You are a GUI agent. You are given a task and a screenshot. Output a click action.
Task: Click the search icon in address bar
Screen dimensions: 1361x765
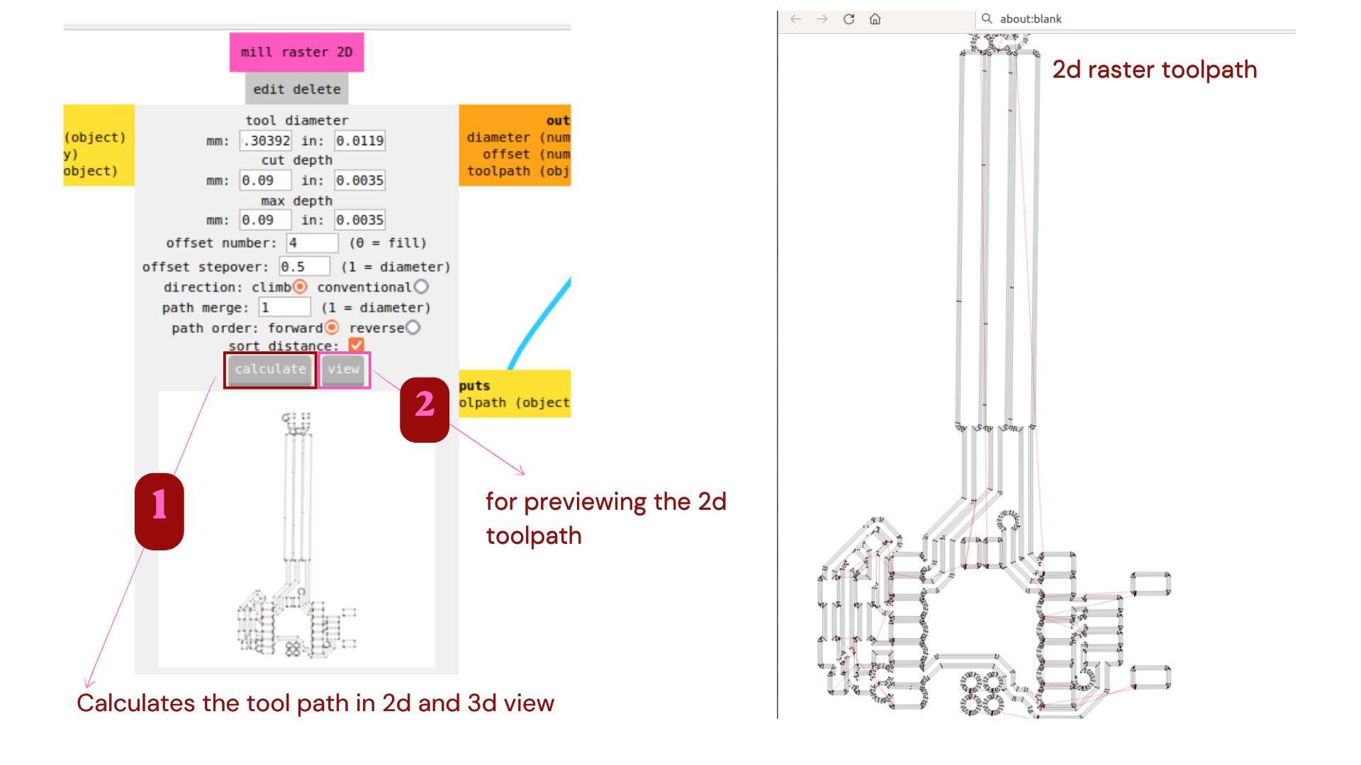[987, 19]
